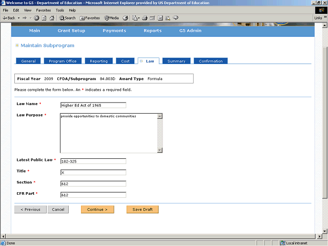Switch to the Program Office tab
328x246 pixels.
coord(63,61)
